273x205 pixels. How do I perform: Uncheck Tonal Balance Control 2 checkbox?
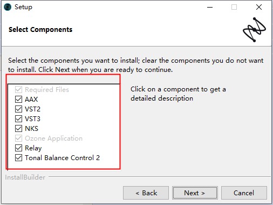coord(18,158)
